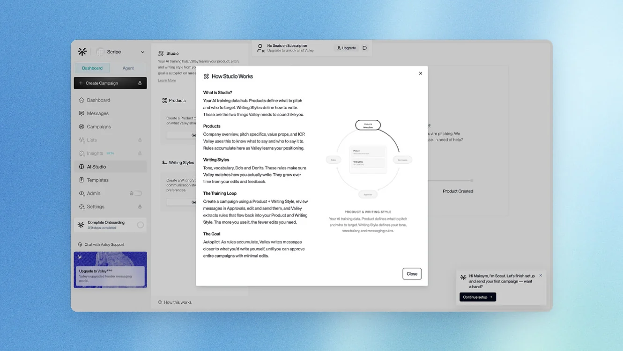Click the lock icon on Create Campaign

(x=140, y=83)
